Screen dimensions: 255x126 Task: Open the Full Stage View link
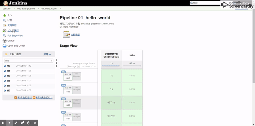(x=15, y=36)
